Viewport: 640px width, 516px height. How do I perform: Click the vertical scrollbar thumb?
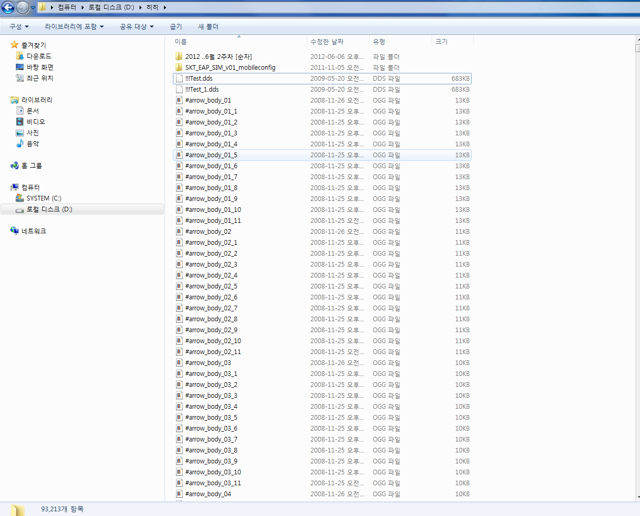pyautogui.click(x=637, y=48)
